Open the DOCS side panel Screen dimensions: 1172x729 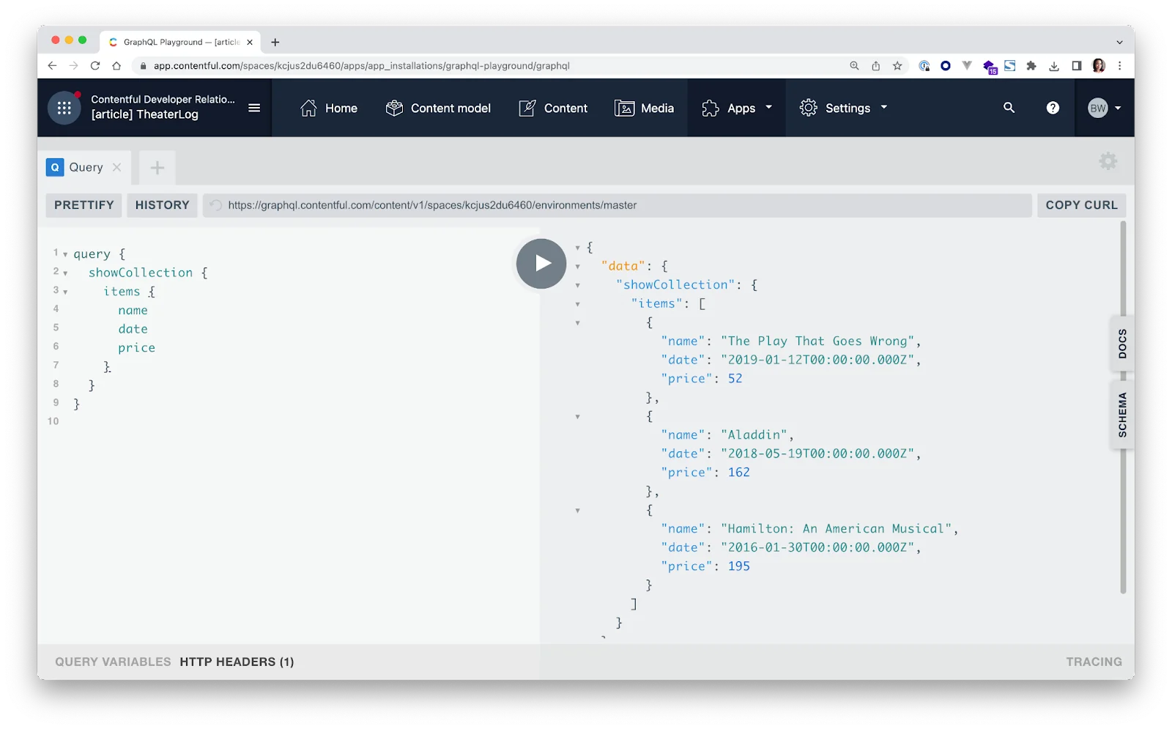[x=1122, y=344]
